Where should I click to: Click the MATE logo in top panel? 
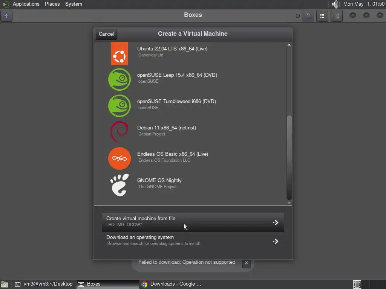click(6, 4)
